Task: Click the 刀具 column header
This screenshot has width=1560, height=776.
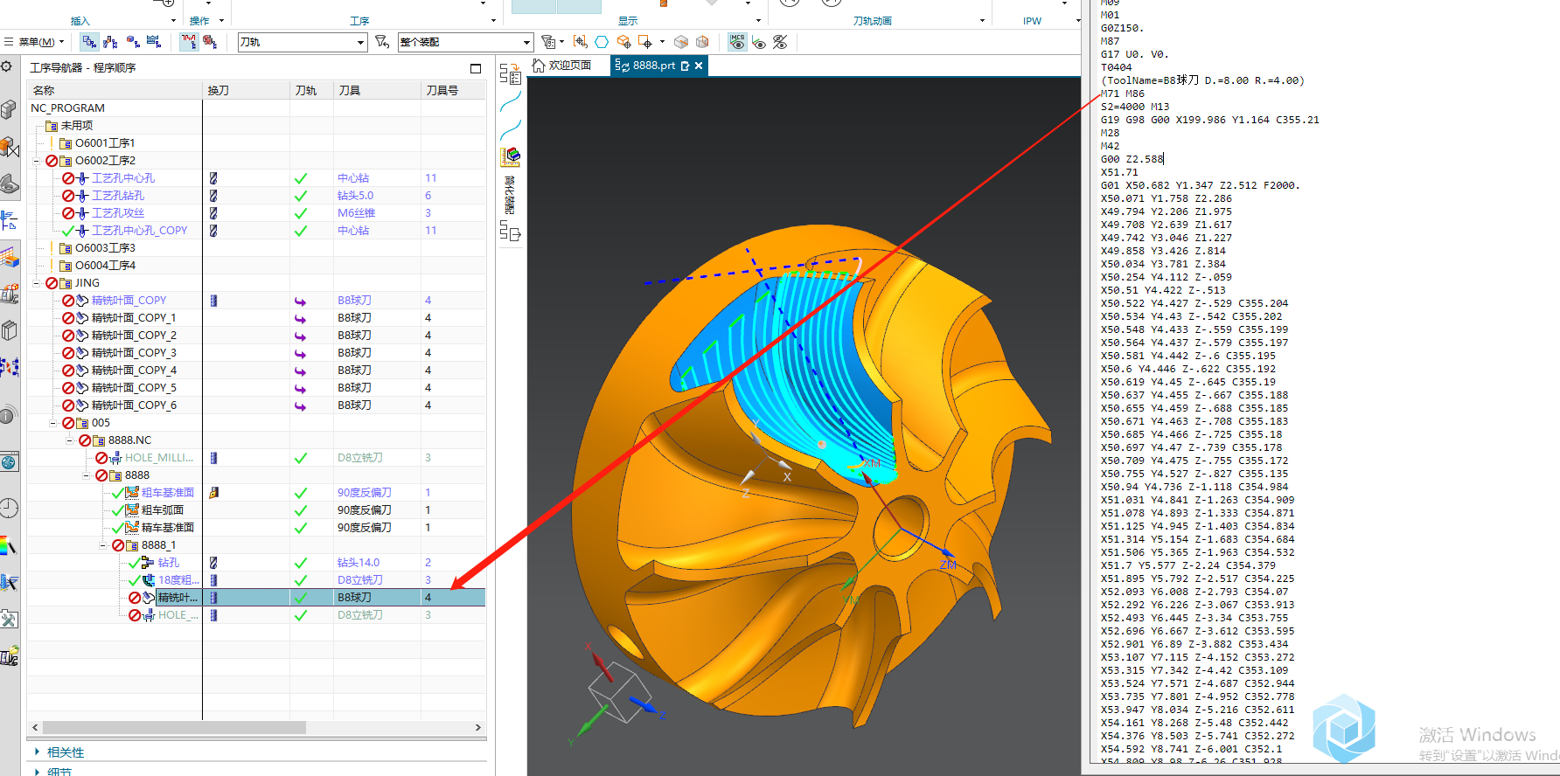Action: [x=377, y=90]
